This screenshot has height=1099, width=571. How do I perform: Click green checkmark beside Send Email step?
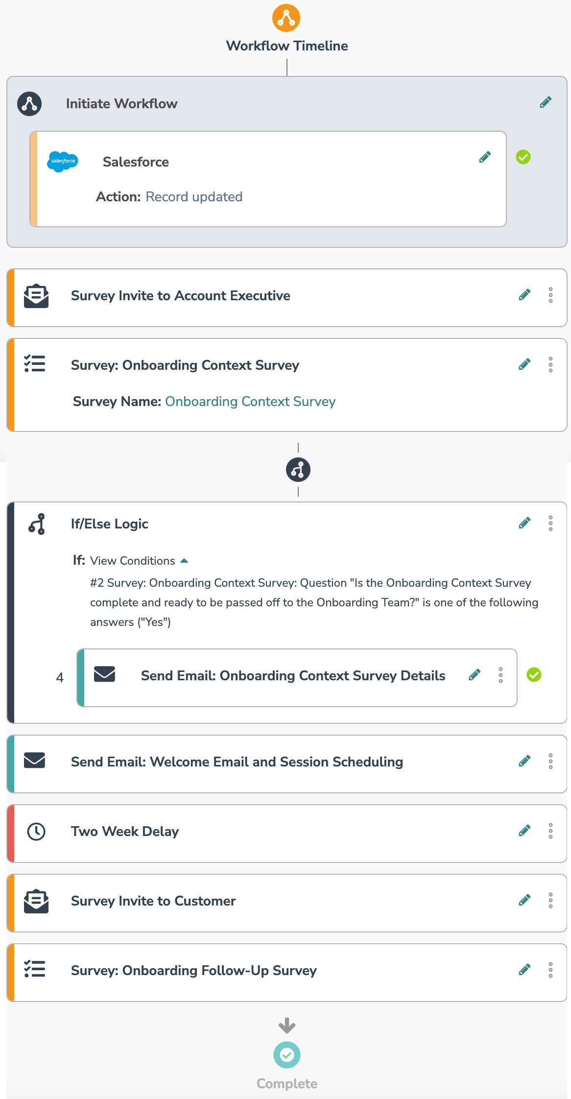point(534,675)
